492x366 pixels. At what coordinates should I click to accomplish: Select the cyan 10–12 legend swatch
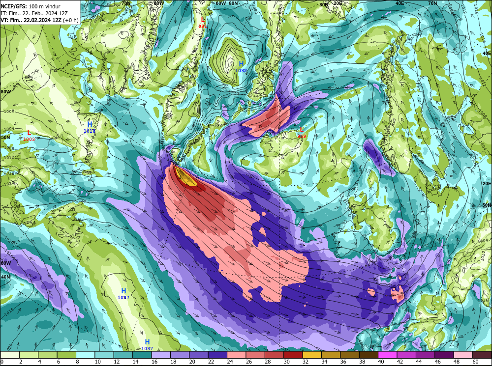pos(104,355)
